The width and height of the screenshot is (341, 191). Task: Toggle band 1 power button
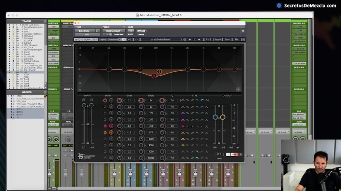(105, 100)
